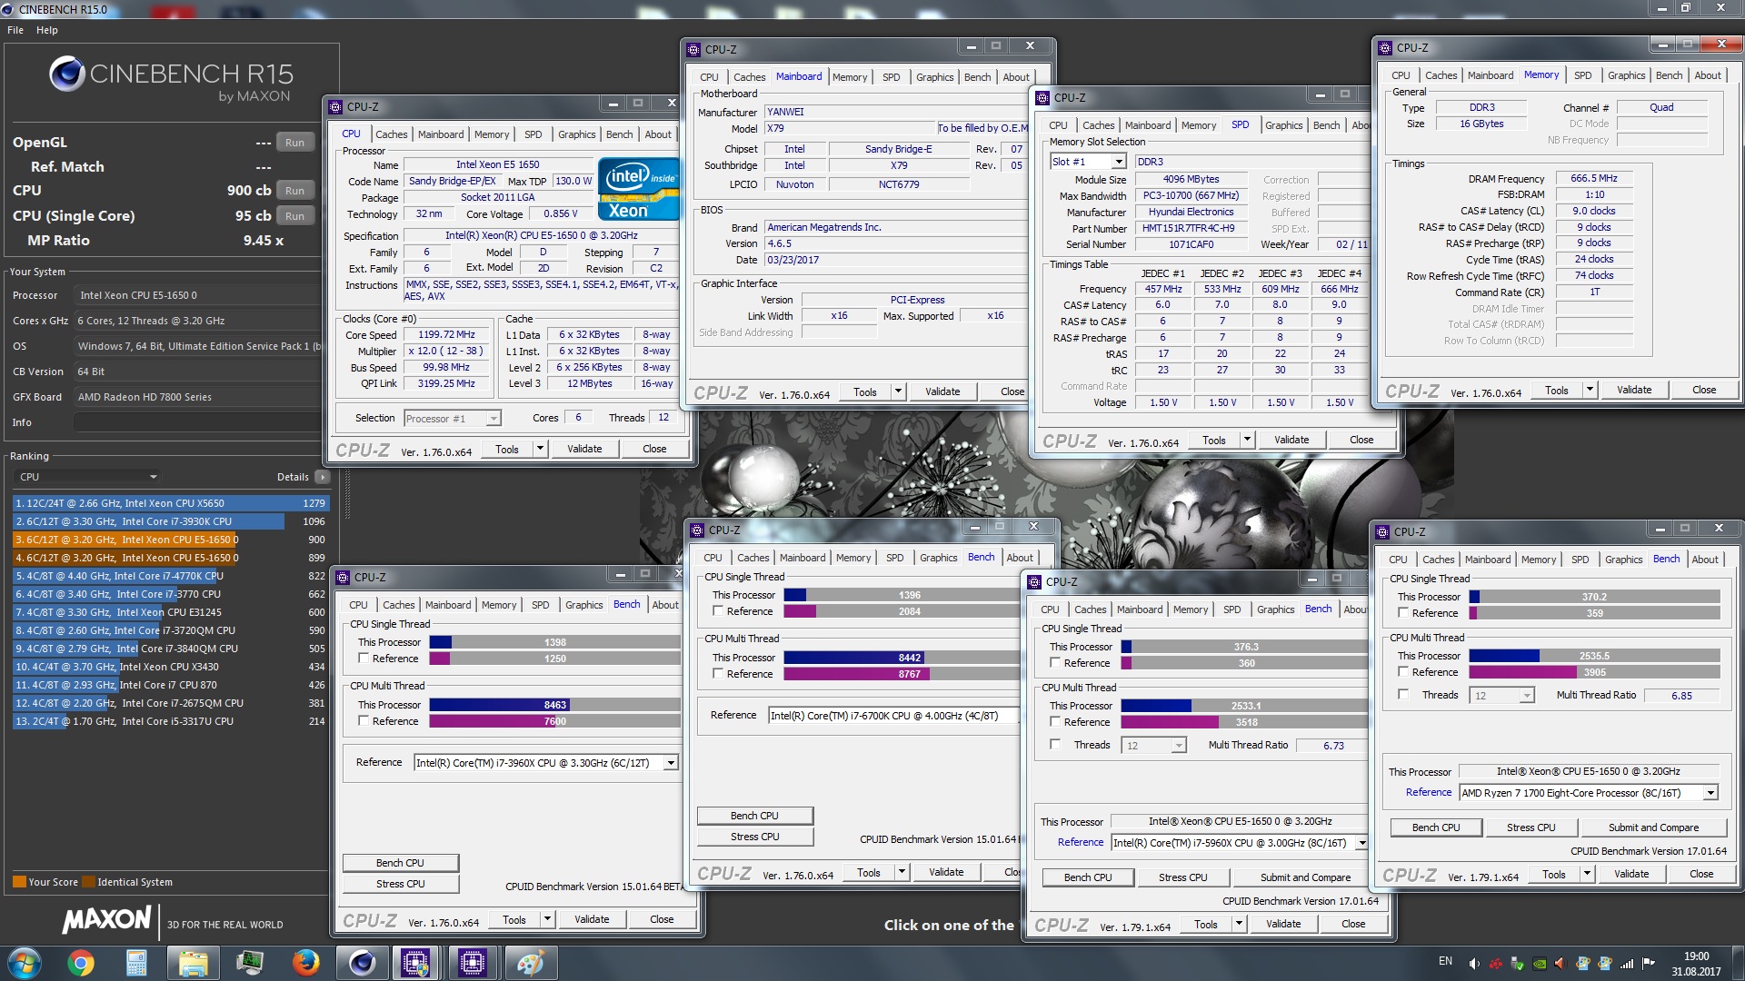Open the Slot #1 memory slot dropdown
This screenshot has height=981, width=1745.
point(1119,162)
